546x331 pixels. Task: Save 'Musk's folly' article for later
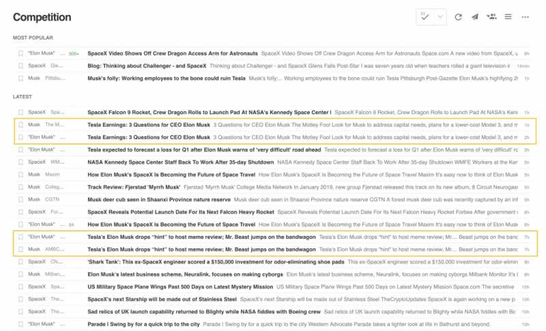click(x=20, y=78)
